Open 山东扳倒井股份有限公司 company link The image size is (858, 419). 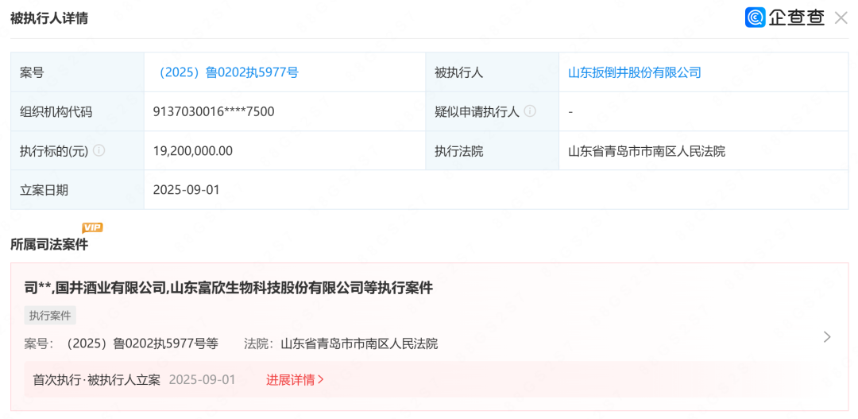[634, 72]
